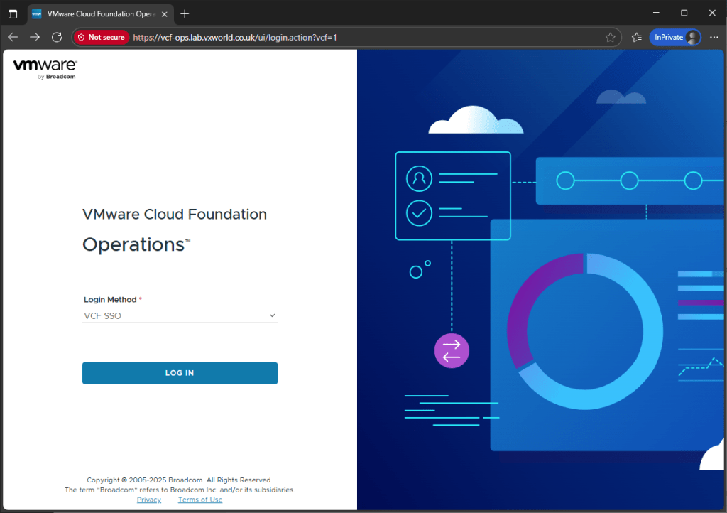Refresh the login page
Image resolution: width=727 pixels, height=513 pixels.
[x=57, y=37]
